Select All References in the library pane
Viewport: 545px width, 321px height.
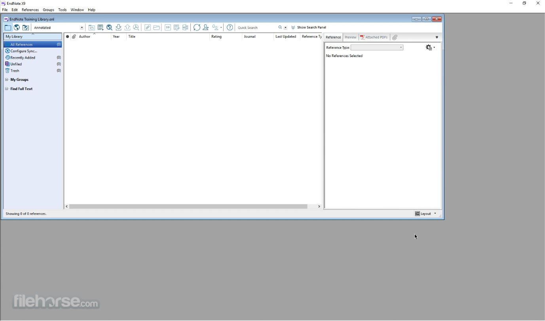(x=33, y=44)
